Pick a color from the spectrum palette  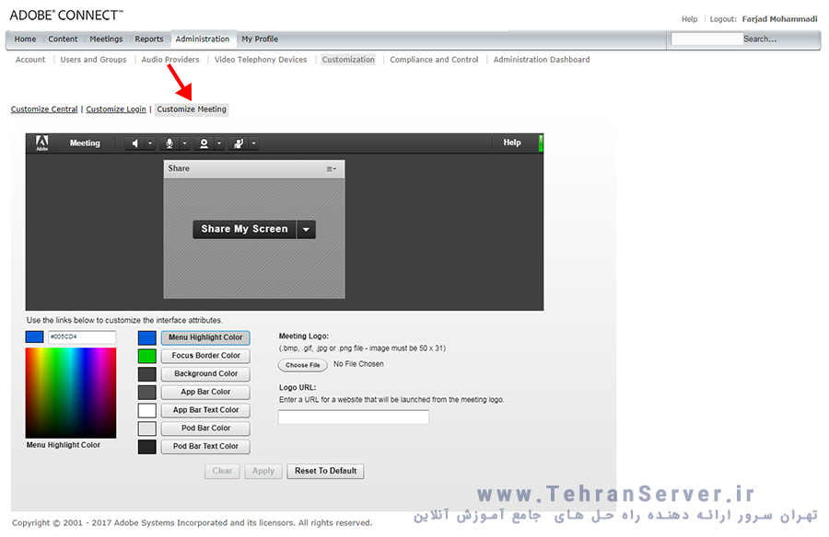coord(70,393)
